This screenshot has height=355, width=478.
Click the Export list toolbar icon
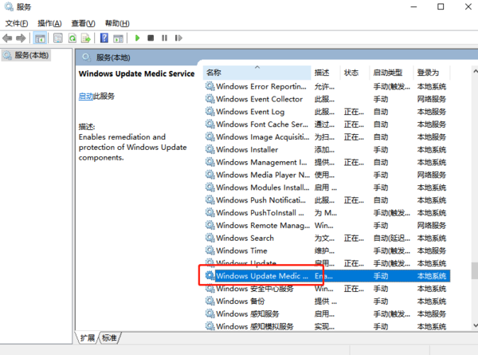tap(86, 38)
